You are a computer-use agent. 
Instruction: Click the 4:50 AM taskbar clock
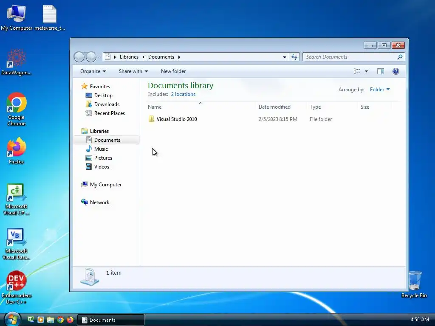[x=420, y=320]
